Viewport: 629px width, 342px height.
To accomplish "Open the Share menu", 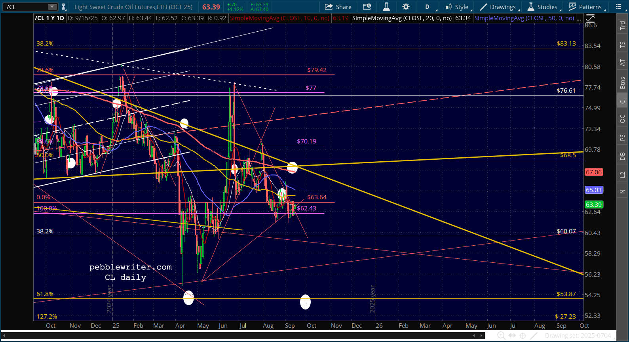I will (338, 7).
